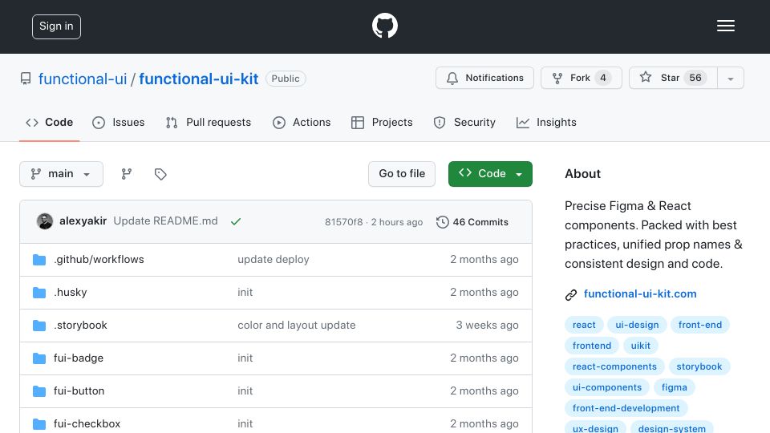Expand the green Code clone dropdown
The image size is (770, 433).
pos(490,174)
